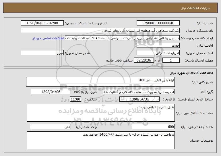Click the label تاریخ نیاز به کالا
Screen dimensions: 221x156
click(86, 92)
